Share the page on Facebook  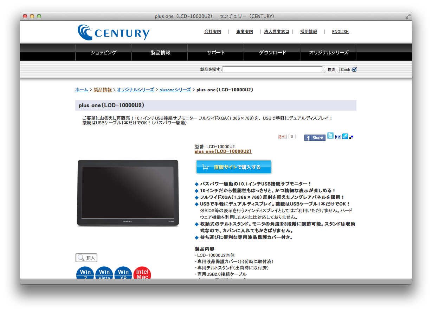point(315,138)
